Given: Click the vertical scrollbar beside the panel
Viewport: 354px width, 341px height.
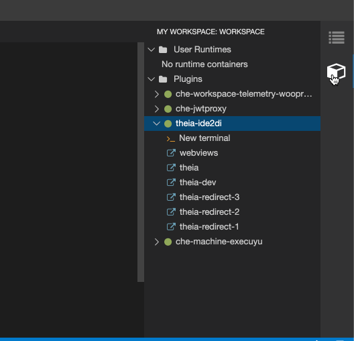Looking at the screenshot, I should 141,162.
